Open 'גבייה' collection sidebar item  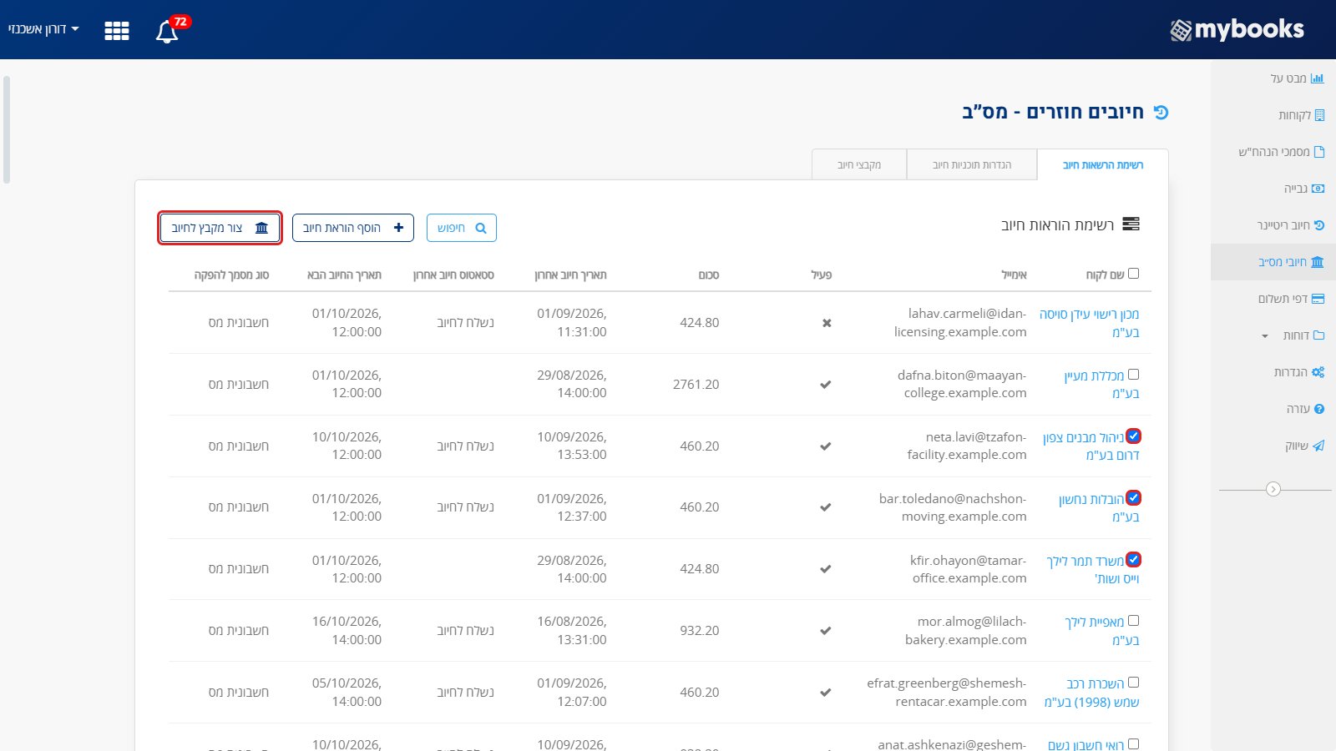click(1303, 189)
